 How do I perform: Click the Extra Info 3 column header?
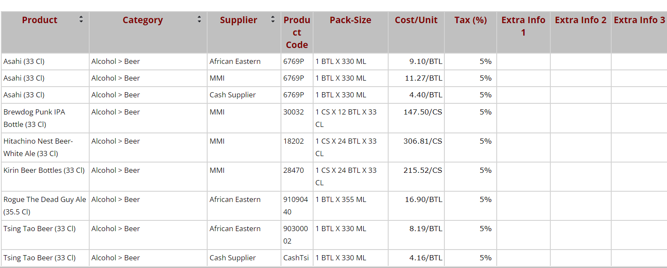pos(639,20)
